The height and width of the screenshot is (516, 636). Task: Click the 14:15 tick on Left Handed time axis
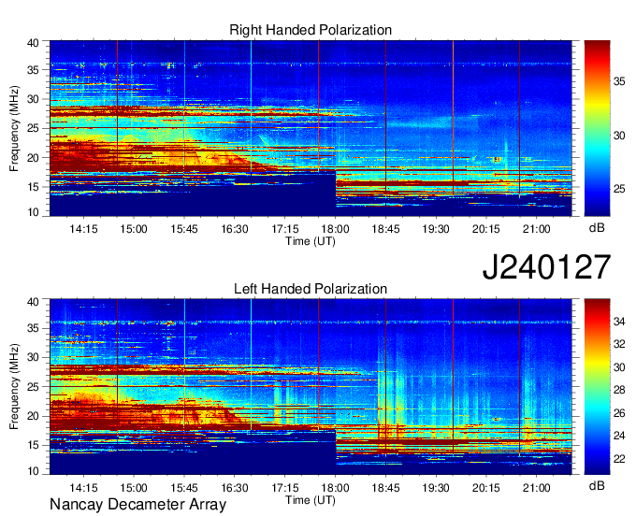(x=83, y=487)
